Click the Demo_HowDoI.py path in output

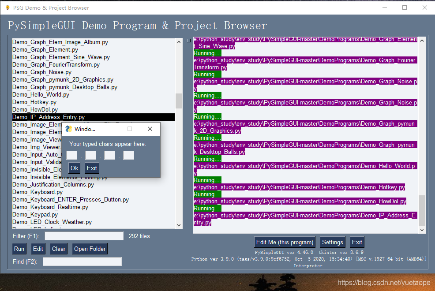(x=300, y=201)
